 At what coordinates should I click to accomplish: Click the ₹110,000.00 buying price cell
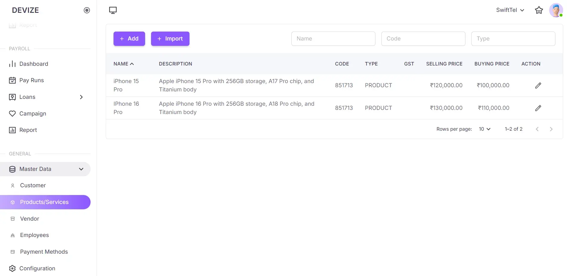pos(493,108)
